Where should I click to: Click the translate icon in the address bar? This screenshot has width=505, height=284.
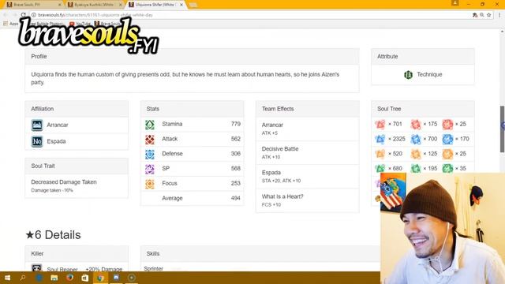pos(475,15)
